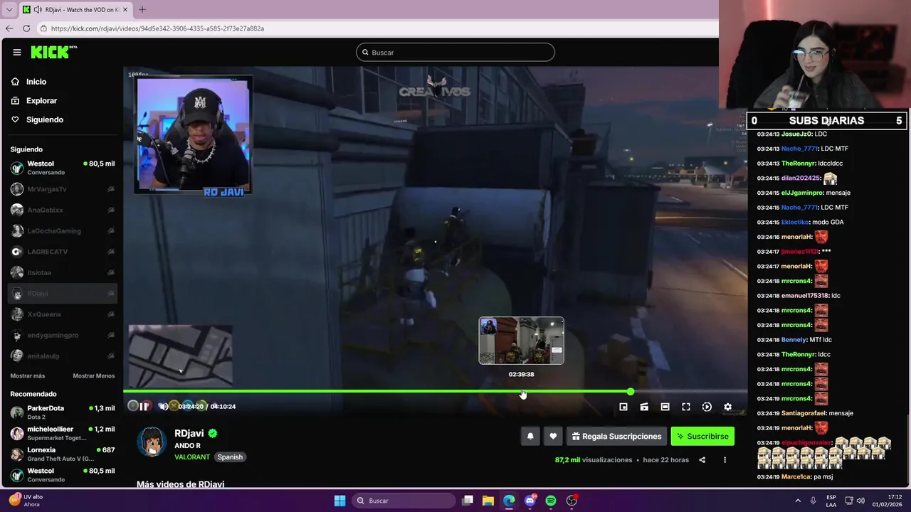Screen dimensions: 911x512
Task: Click the KICK logo
Action: (53, 52)
